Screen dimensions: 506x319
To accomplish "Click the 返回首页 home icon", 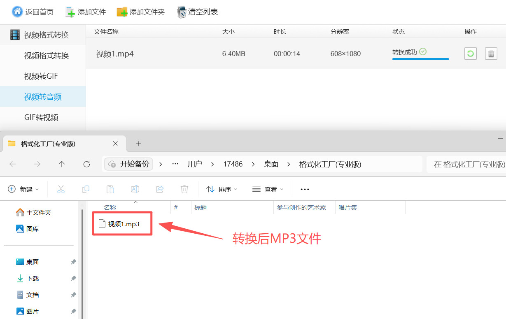I will click(x=17, y=12).
